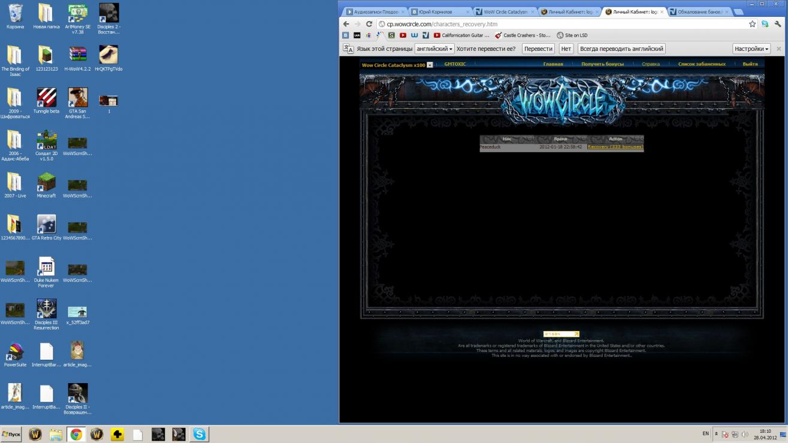Click the Recovery (333 bonuses) link
Image resolution: width=788 pixels, height=443 pixels.
(x=615, y=147)
